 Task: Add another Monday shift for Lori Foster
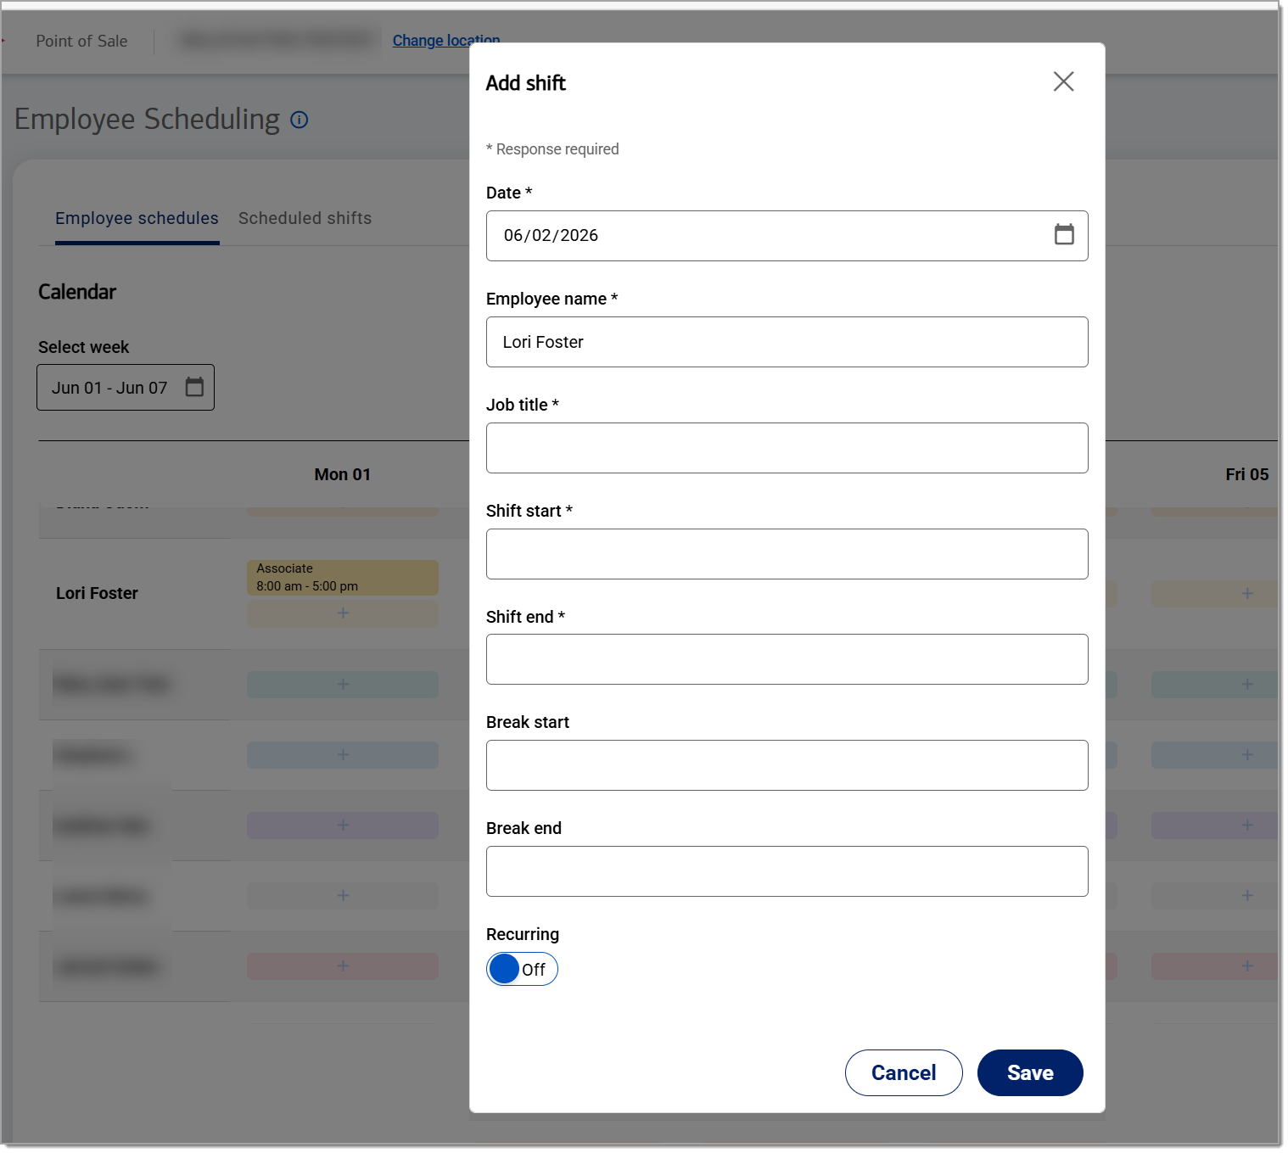tap(343, 613)
